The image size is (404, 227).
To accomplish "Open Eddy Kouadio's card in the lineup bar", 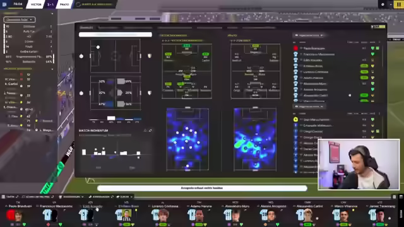I will pyautogui.click(x=90, y=214).
